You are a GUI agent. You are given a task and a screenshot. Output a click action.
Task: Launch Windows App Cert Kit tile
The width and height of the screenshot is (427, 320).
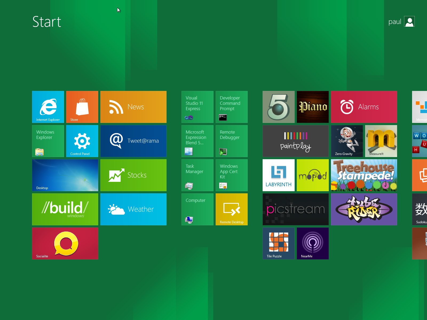pyautogui.click(x=232, y=175)
